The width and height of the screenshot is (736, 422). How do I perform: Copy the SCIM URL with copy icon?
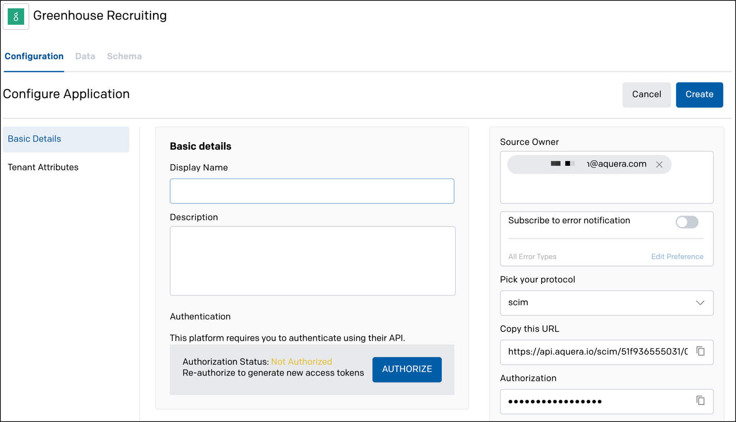(700, 351)
